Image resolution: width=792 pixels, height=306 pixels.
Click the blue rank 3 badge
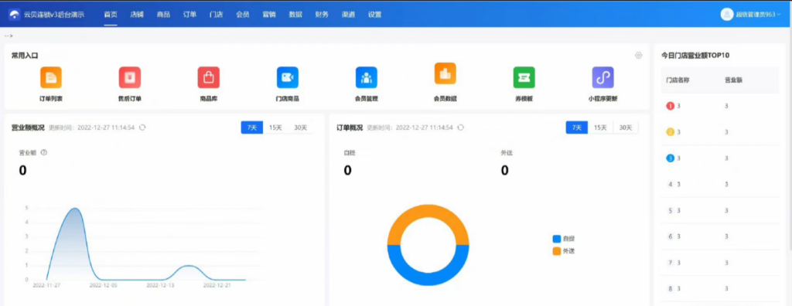pyautogui.click(x=671, y=158)
